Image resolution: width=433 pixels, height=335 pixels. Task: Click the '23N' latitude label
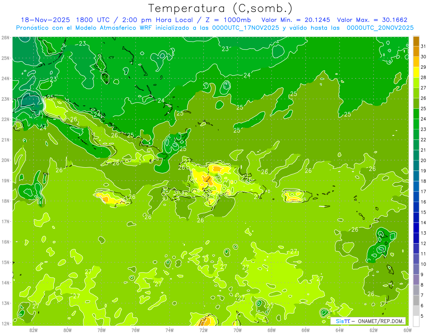point(5,99)
